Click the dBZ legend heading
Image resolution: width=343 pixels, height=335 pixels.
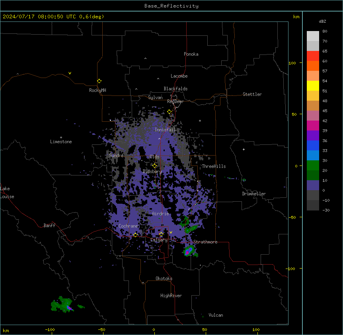coord(322,21)
